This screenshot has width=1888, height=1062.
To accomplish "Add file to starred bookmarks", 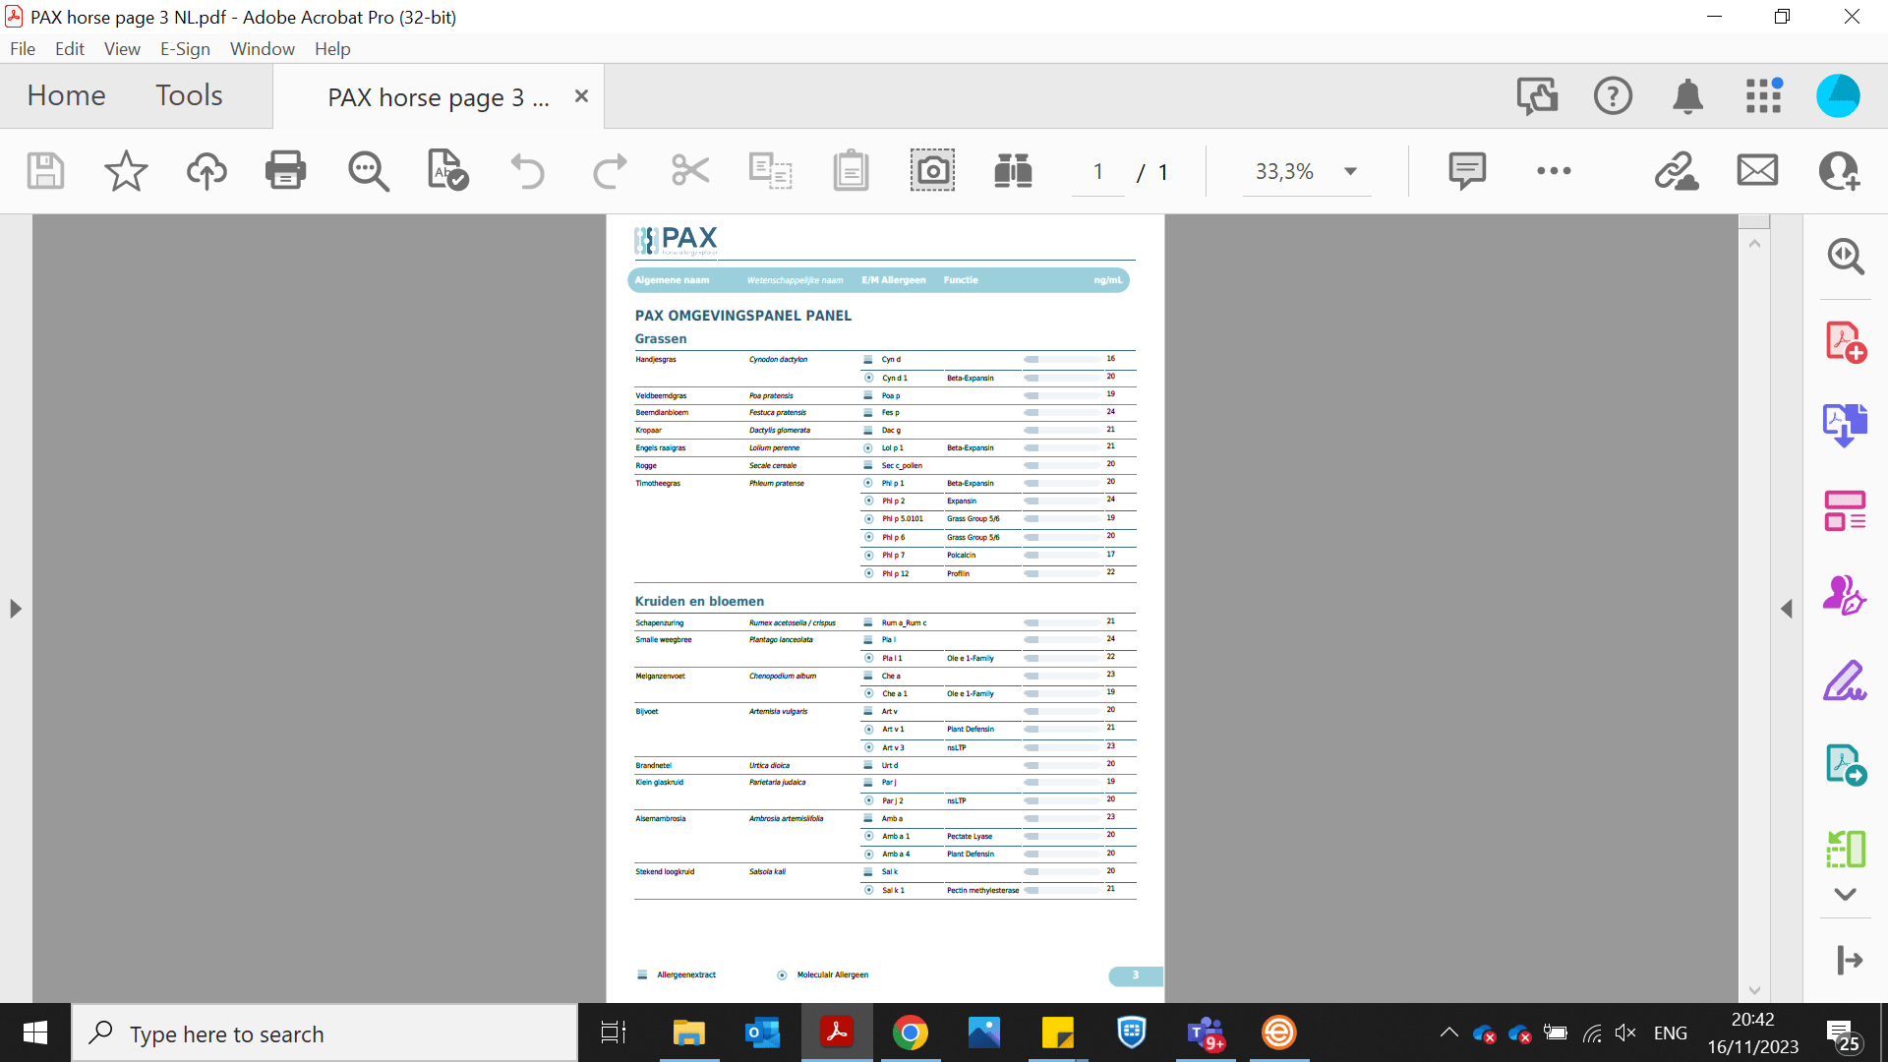I will click(126, 171).
